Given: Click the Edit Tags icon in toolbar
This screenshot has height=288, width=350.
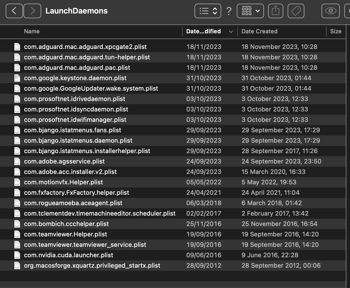Looking at the screenshot, I should click(x=296, y=11).
